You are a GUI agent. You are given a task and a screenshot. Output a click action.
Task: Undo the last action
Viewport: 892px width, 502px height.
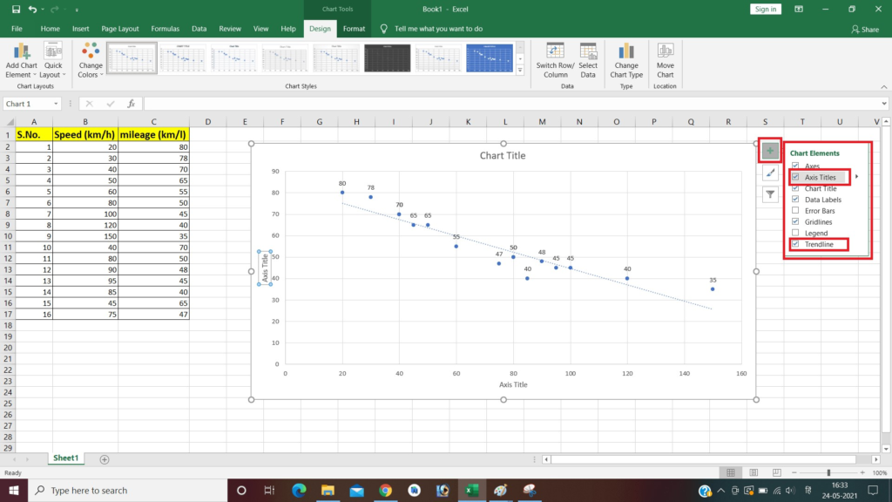click(x=32, y=9)
